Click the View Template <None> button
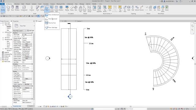This screenshot has width=196, height=110. (27, 88)
